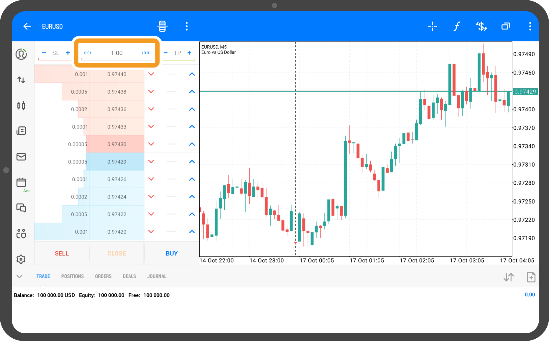Open the depth of market icon
Screen dimensions: 549x341
[162, 27]
